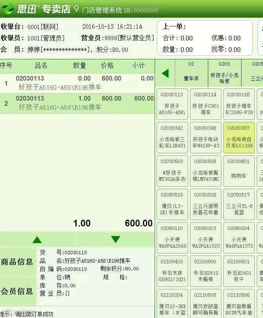Add product 02030114 好孩子C801推车
The height and width of the screenshot is (318, 263).
206,104
